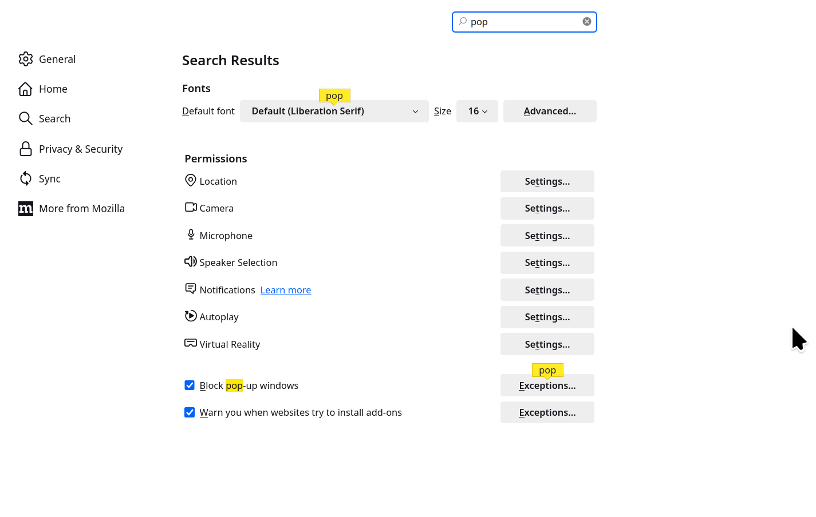The image size is (816, 517).
Task: Go to Privacy & Security category
Action: pos(81,149)
